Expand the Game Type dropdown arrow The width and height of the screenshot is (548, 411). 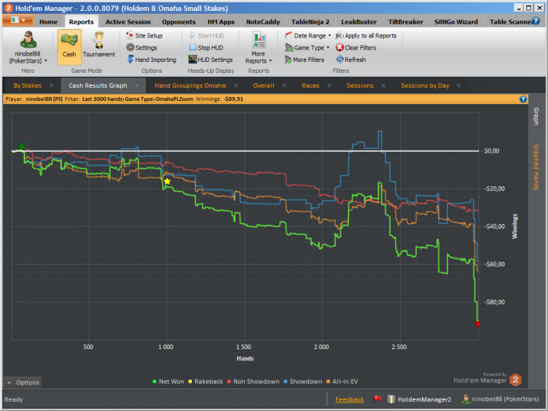coord(328,47)
